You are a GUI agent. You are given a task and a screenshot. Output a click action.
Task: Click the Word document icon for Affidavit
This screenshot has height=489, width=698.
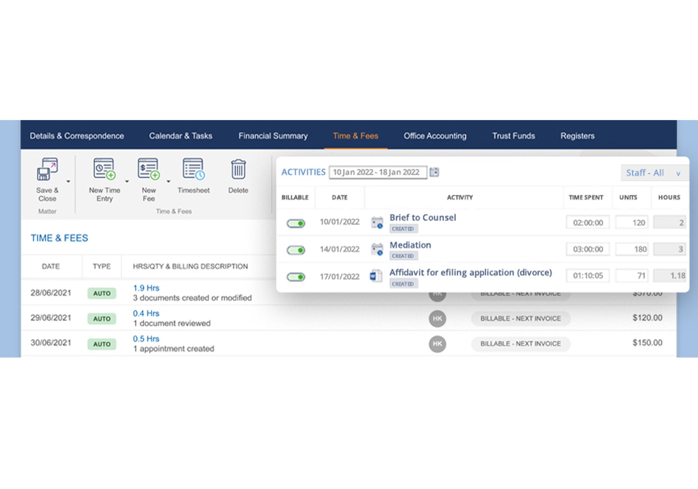coord(376,276)
